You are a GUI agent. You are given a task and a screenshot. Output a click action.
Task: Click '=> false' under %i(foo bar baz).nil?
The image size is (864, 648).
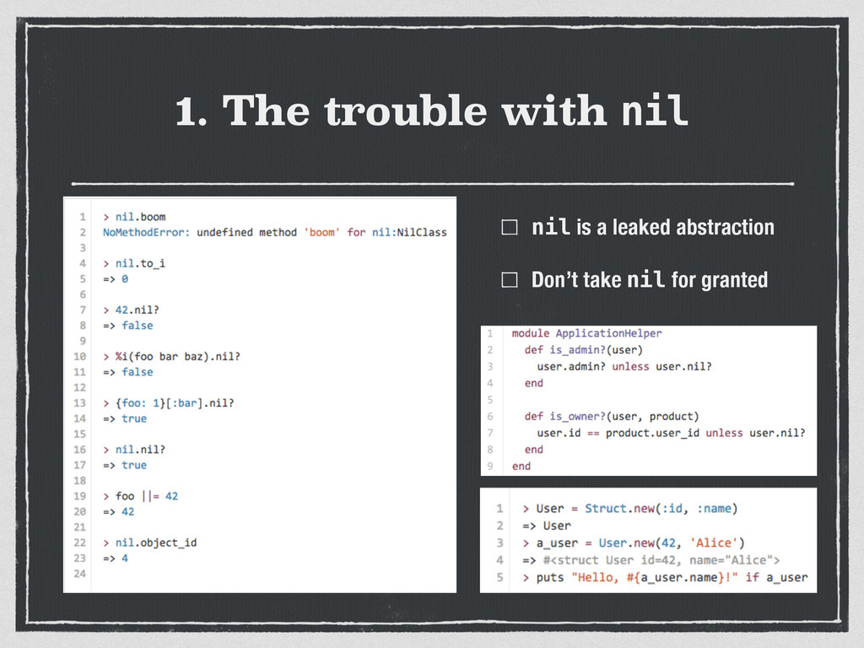[x=128, y=372]
